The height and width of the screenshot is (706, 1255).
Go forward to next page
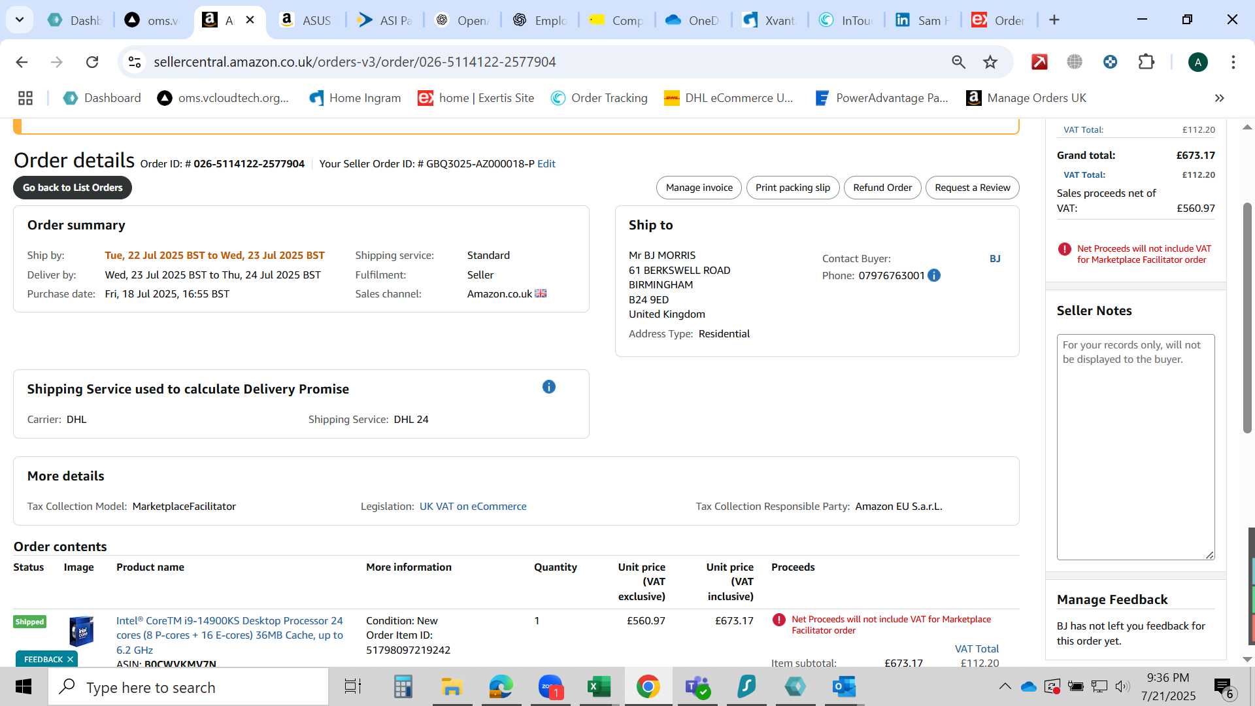[57, 62]
